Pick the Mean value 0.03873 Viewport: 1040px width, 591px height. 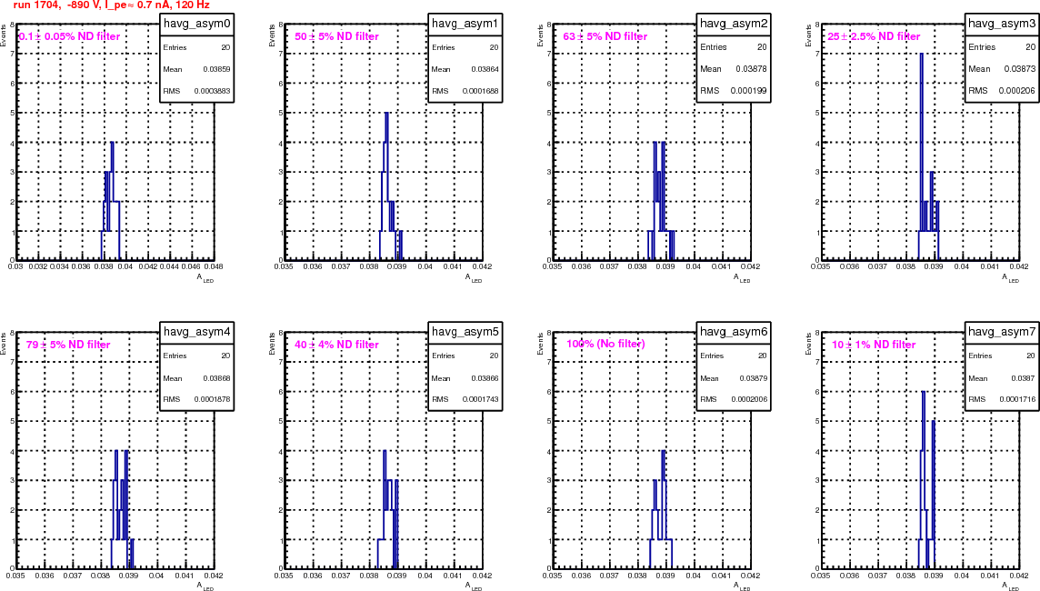(1019, 69)
